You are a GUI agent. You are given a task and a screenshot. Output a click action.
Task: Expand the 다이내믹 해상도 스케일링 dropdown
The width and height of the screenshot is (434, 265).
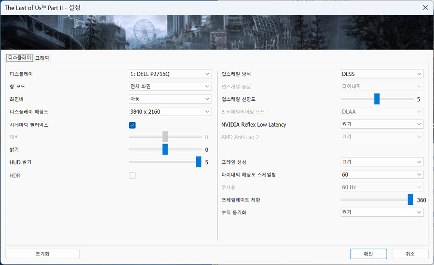coord(382,174)
